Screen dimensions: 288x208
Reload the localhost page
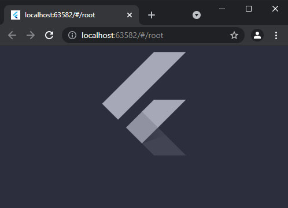(x=49, y=35)
